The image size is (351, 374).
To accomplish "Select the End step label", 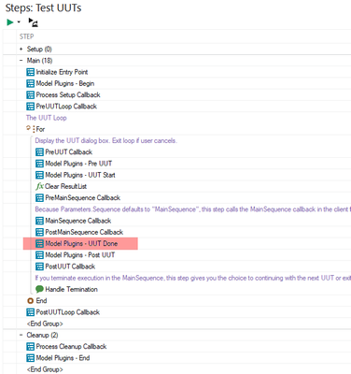I will coord(41,301).
